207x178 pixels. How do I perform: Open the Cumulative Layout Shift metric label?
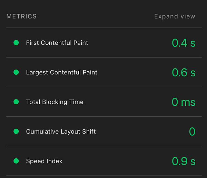point(61,132)
